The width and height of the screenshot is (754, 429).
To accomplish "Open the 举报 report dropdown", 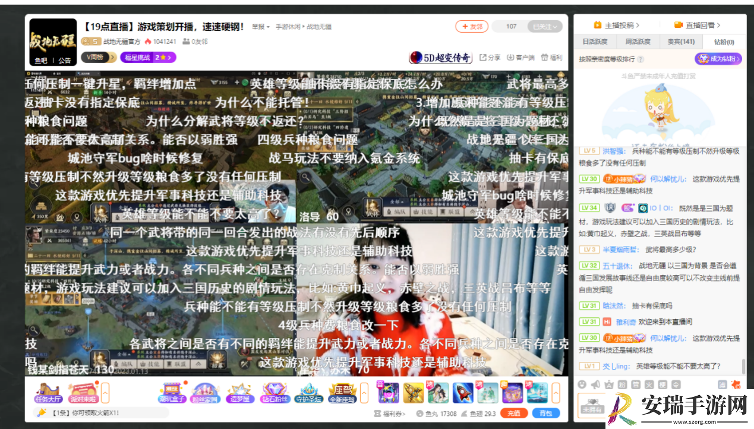I will [261, 27].
